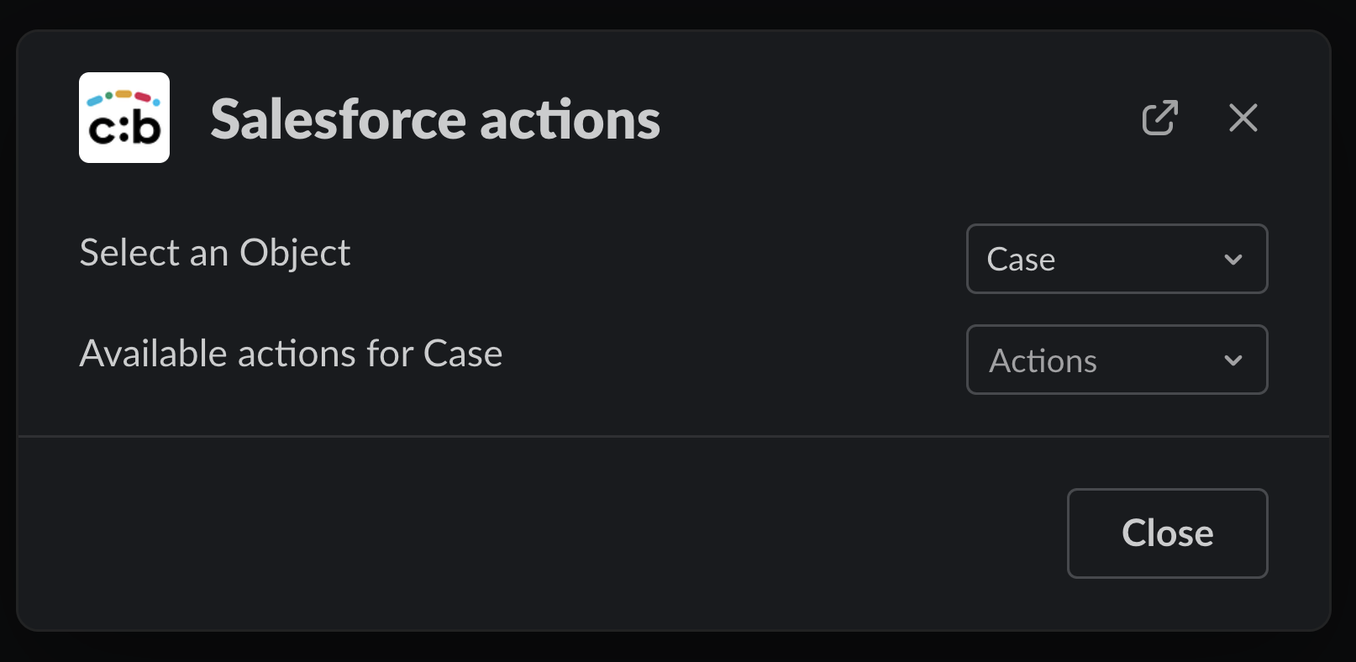The width and height of the screenshot is (1356, 662).
Task: Click the "Select an Object" label
Action: pos(214,253)
